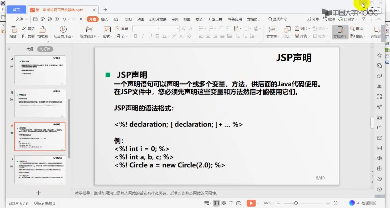Select slide 7 JSP表达式 thumbnail

(x=40, y=170)
